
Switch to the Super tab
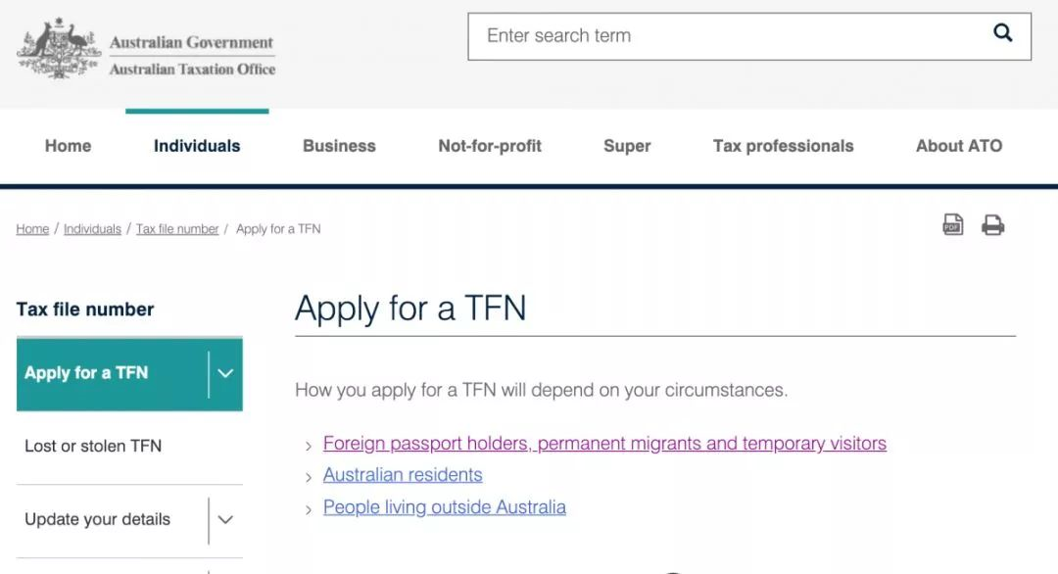click(627, 146)
